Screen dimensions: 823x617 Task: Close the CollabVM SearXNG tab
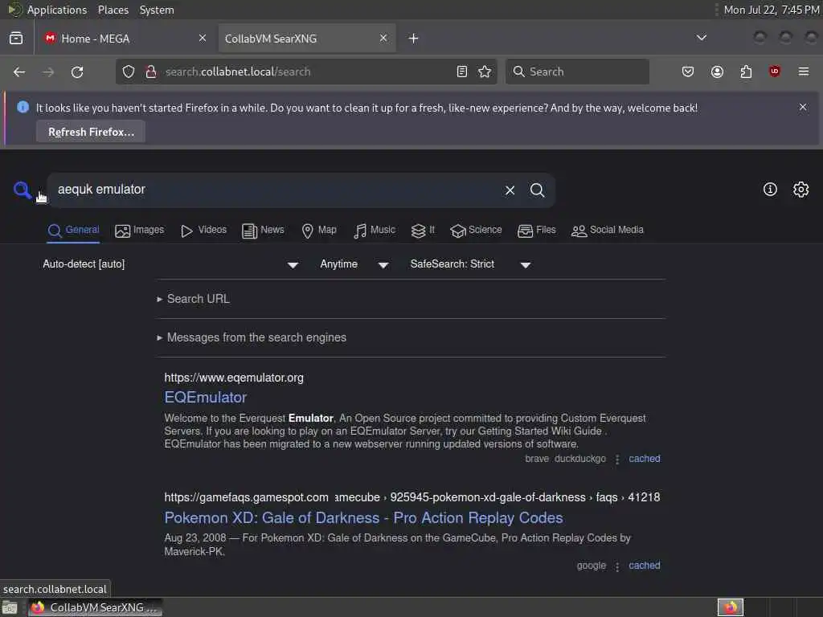point(383,39)
